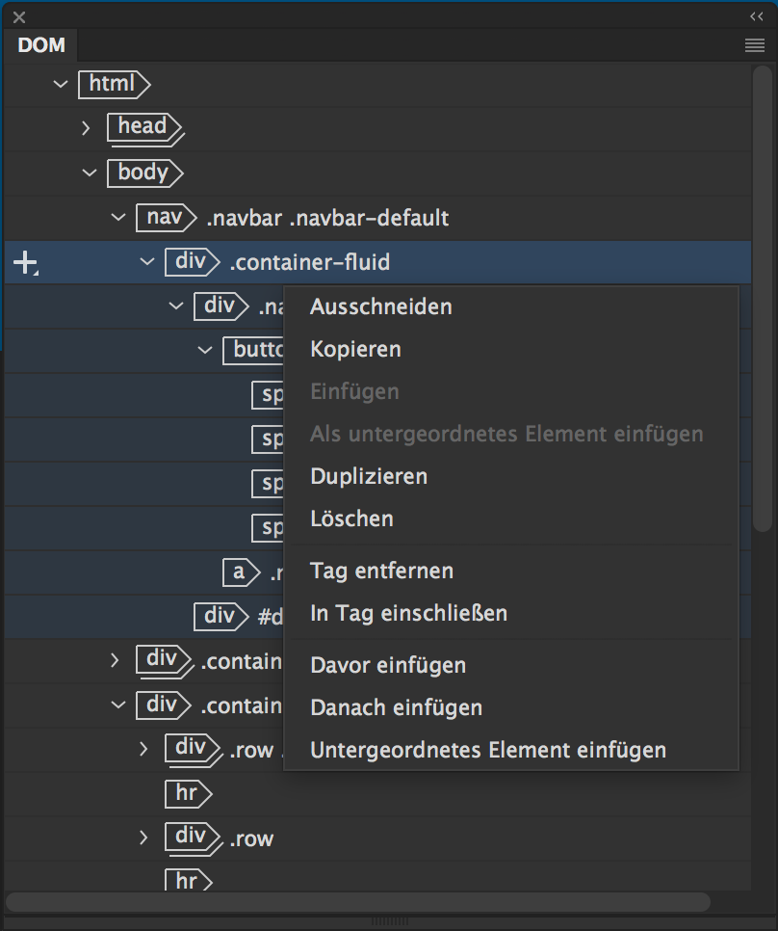Viewport: 778px width, 931px height.
Task: Collapse the body node chevron
Action: (90, 173)
